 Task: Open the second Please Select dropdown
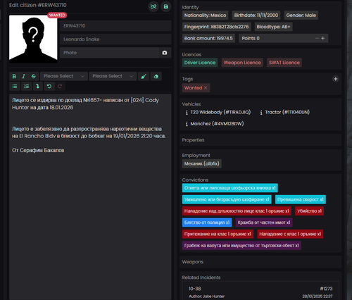(113, 76)
